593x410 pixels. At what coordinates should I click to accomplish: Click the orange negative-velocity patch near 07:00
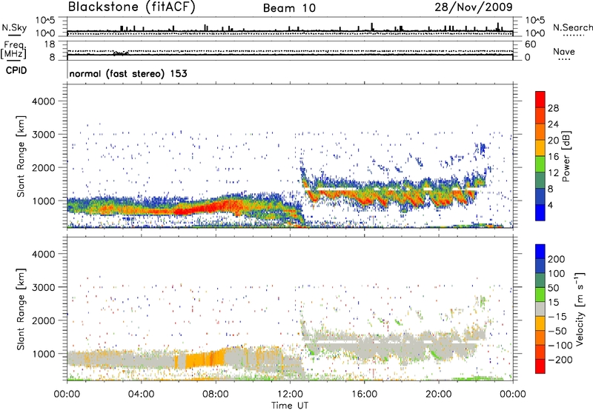[x=205, y=359]
